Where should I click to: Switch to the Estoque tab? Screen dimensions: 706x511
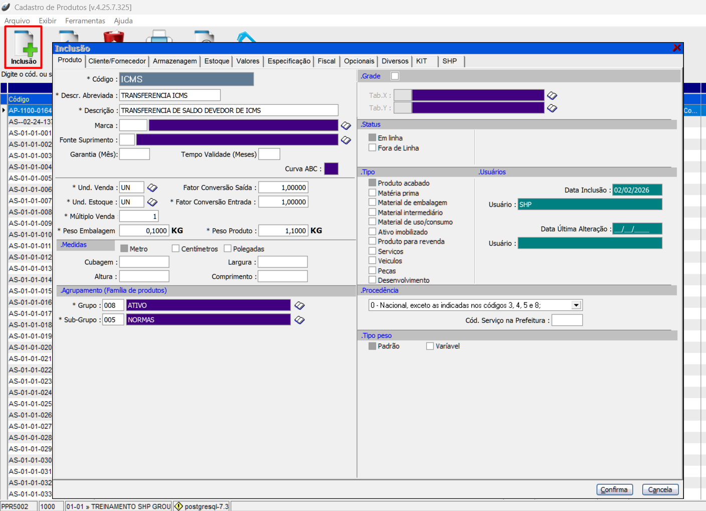(217, 61)
